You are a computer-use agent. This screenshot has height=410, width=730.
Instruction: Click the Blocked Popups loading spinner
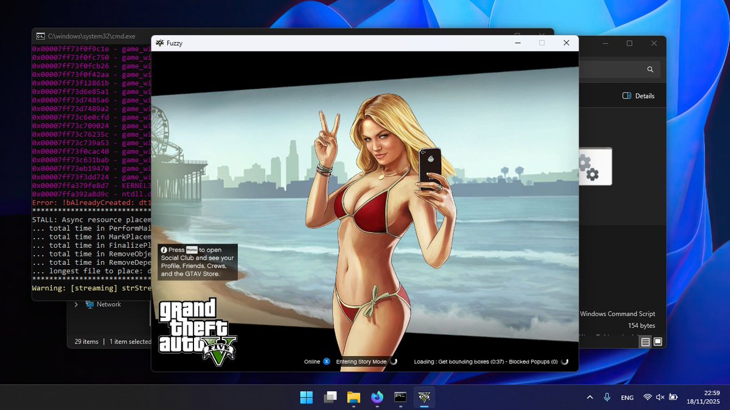(x=565, y=361)
